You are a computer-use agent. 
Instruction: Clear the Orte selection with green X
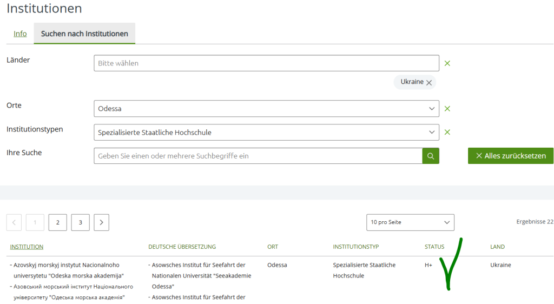click(447, 109)
